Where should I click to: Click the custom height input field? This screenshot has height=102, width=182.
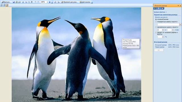pyautogui.click(x=169, y=30)
